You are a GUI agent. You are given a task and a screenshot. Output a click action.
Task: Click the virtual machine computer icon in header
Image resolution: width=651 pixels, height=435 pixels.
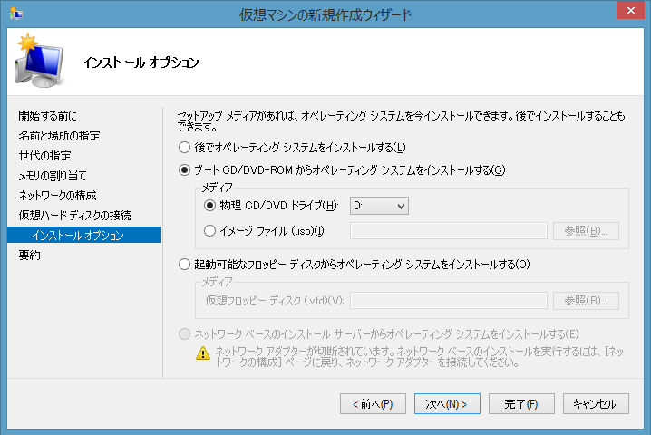click(x=40, y=62)
